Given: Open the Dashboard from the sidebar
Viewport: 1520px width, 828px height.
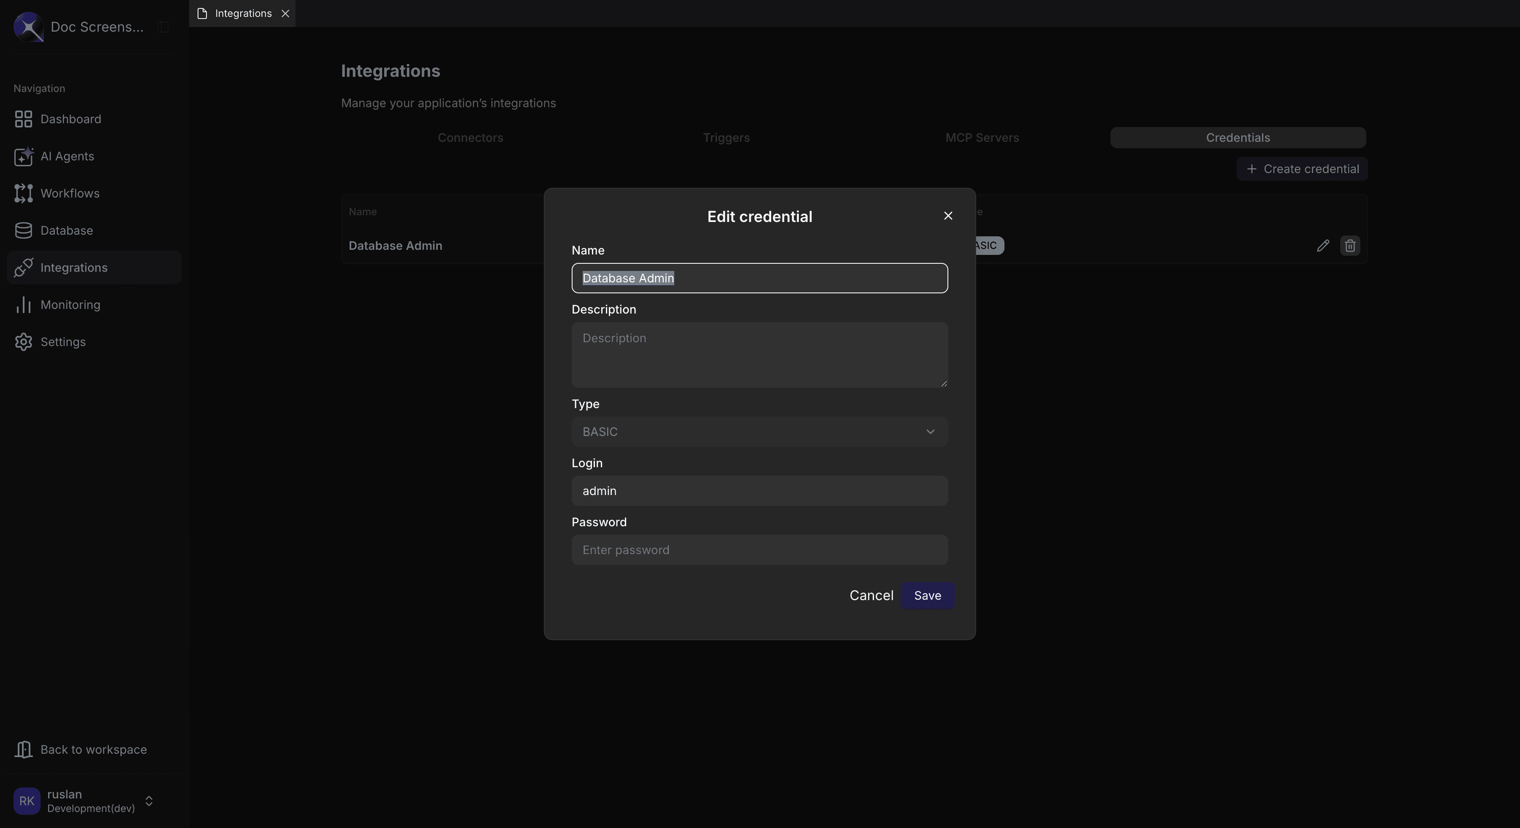Looking at the screenshot, I should 70,119.
